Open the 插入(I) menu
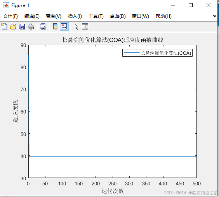The width and height of the screenshot is (219, 197). tap(75, 16)
